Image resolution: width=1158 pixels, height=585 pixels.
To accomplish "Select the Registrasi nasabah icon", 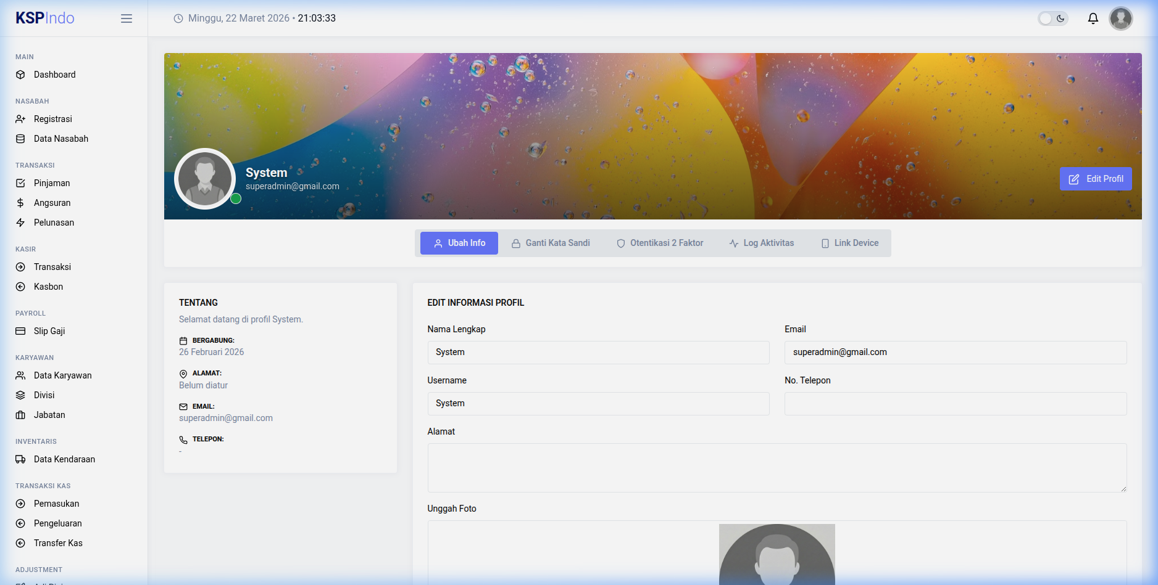I will 20,119.
